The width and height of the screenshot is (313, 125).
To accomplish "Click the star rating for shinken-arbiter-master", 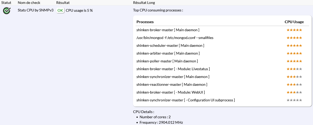I will click(x=294, y=53).
